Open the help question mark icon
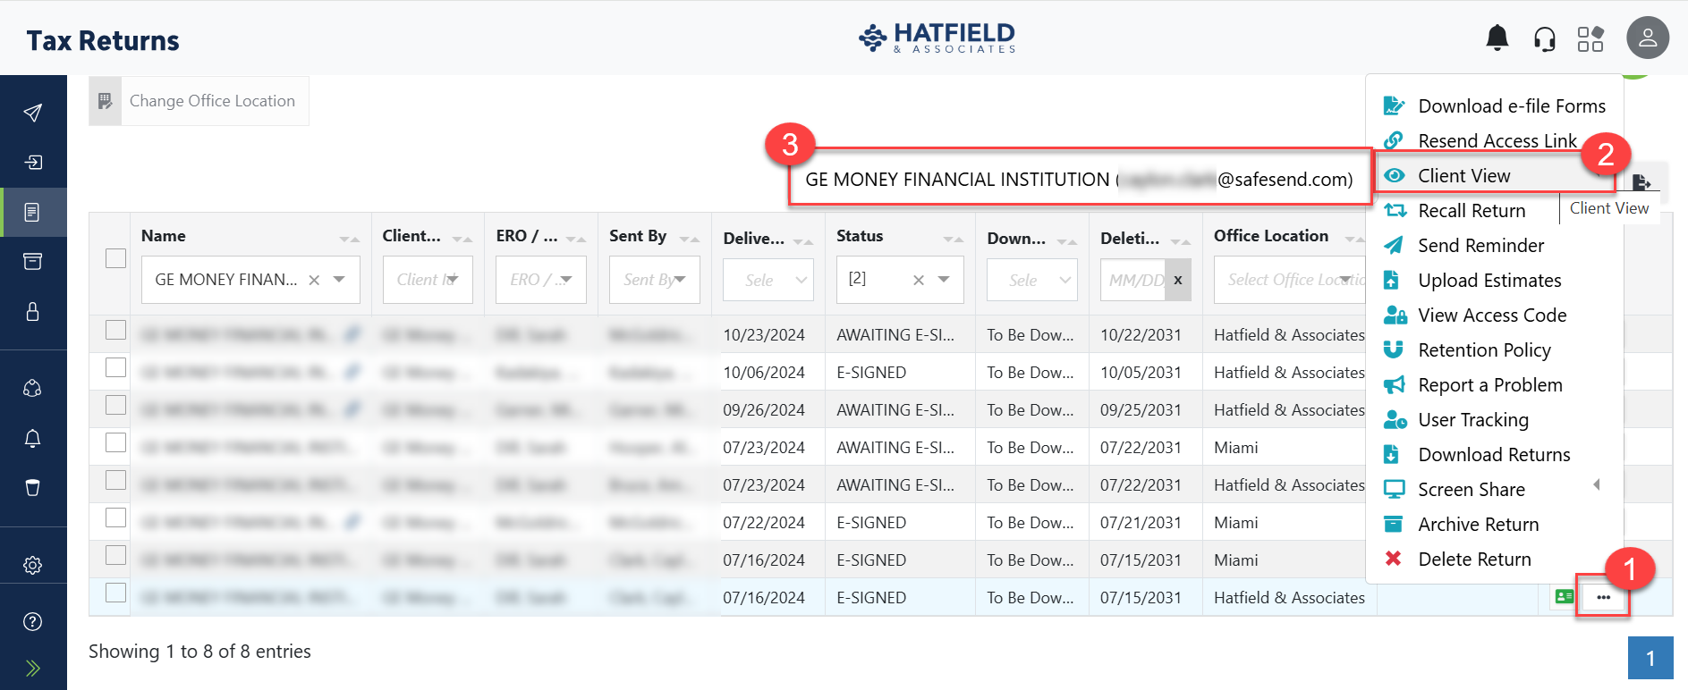This screenshot has height=690, width=1688. [33, 622]
